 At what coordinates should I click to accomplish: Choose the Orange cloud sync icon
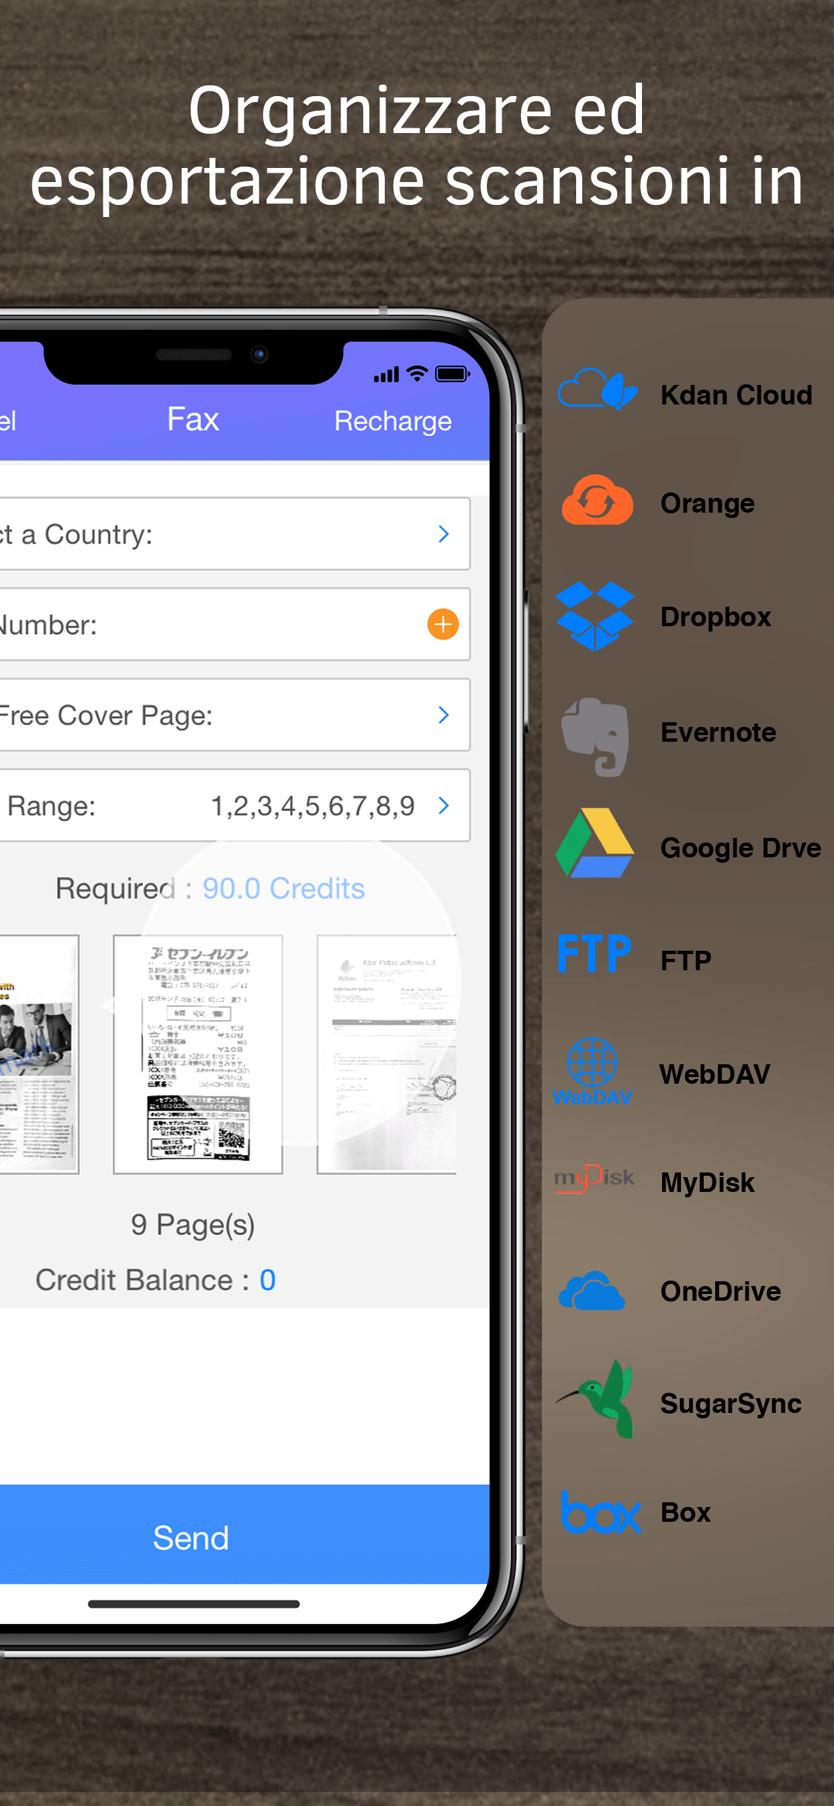pos(597,500)
